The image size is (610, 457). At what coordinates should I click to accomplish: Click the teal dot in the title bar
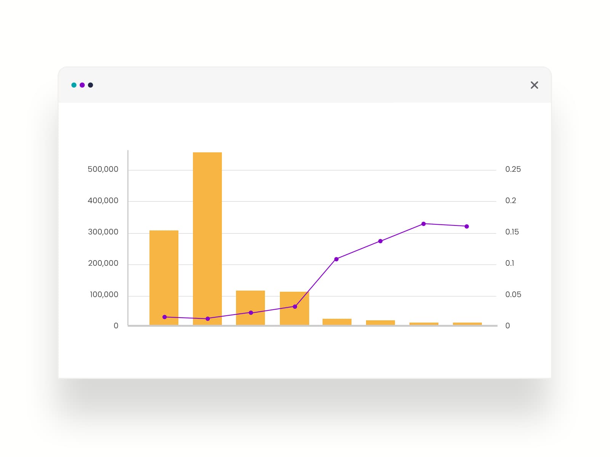coord(74,85)
